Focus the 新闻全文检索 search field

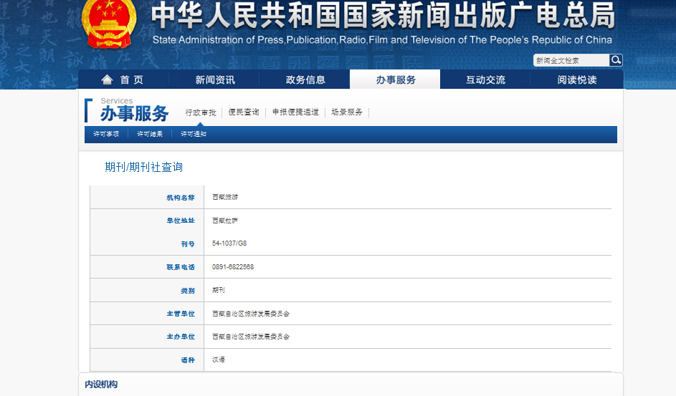(x=571, y=60)
